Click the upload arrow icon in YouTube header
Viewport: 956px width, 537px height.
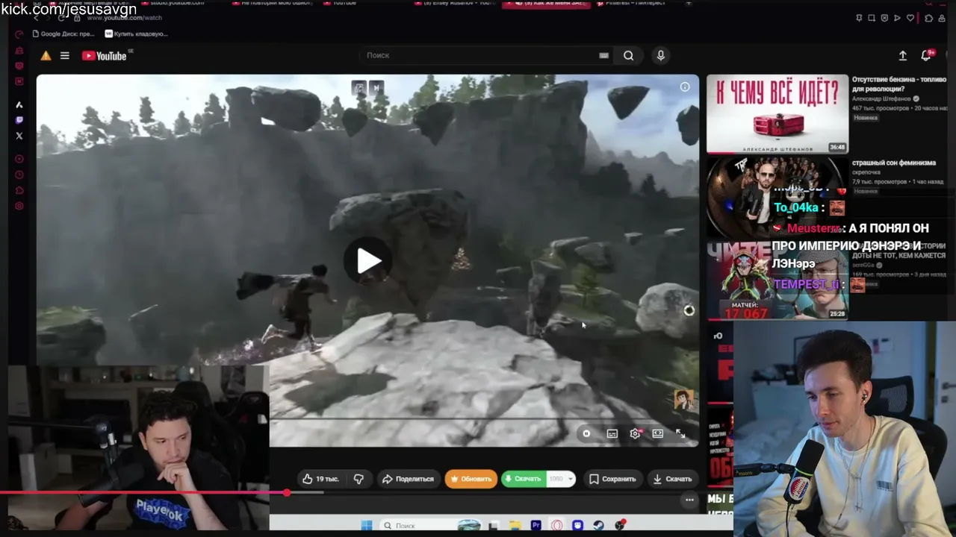(x=902, y=56)
